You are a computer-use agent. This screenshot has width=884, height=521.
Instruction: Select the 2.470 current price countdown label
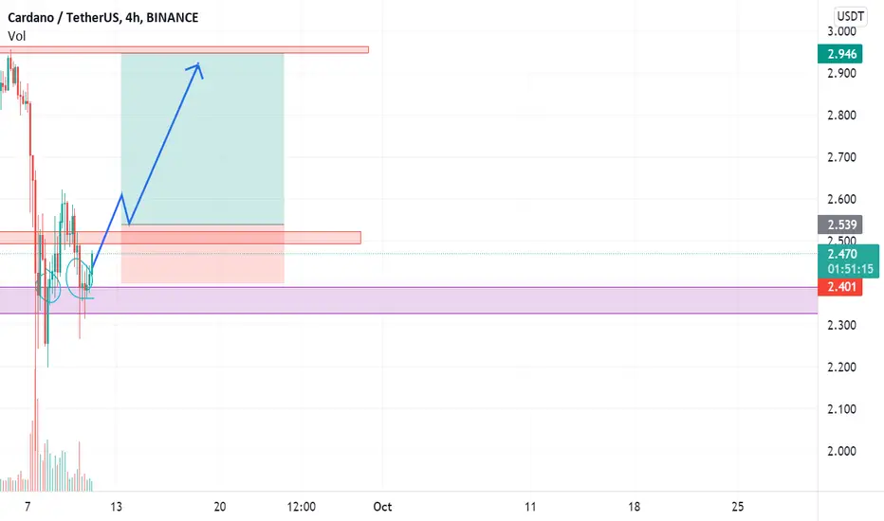pyautogui.click(x=849, y=261)
